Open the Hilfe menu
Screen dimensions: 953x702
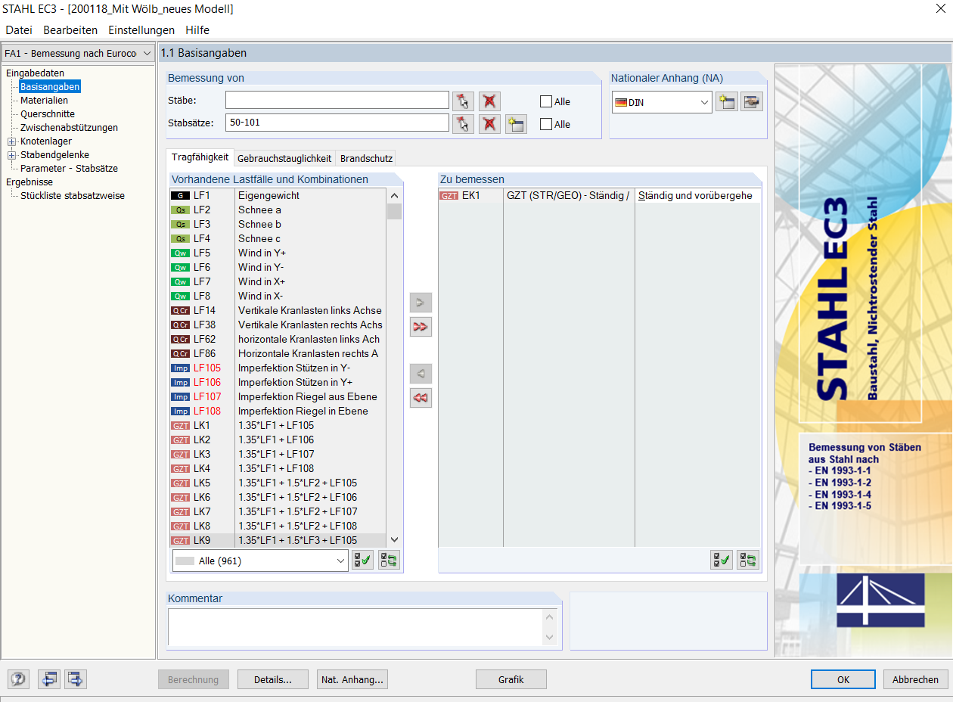197,30
